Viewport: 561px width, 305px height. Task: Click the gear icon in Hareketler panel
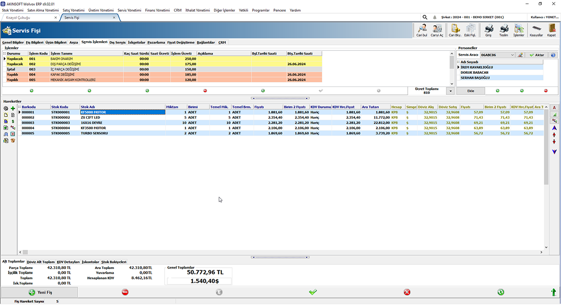tap(6, 108)
